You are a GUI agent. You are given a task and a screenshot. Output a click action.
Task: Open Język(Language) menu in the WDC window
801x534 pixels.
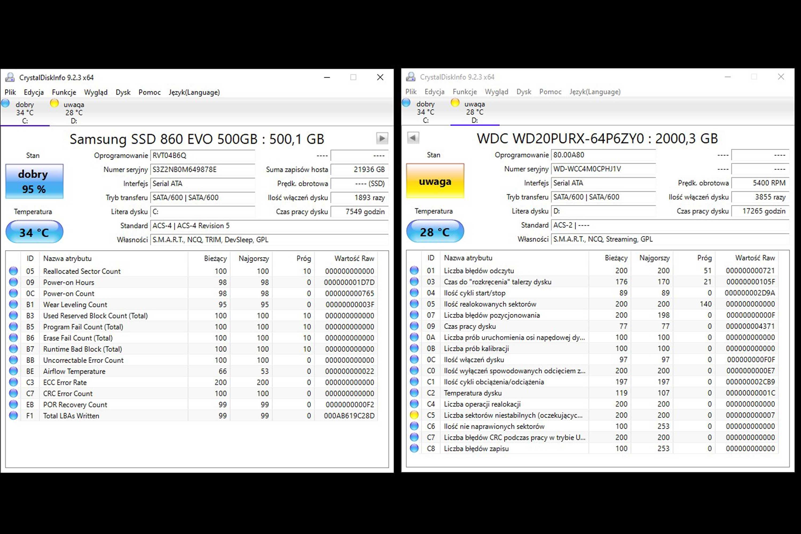click(595, 92)
